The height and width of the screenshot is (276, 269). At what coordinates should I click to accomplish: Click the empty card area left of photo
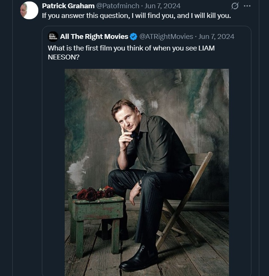click(x=54, y=168)
